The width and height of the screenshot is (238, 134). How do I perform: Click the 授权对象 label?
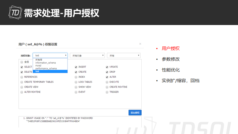click(26, 56)
